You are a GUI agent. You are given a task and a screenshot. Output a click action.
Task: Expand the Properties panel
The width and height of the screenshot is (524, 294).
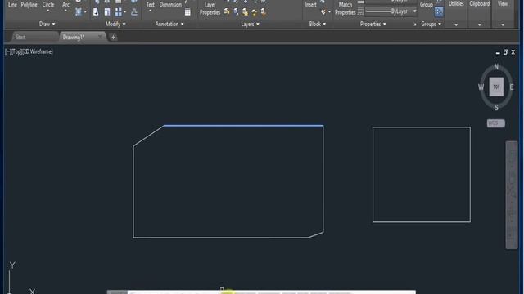(373, 24)
